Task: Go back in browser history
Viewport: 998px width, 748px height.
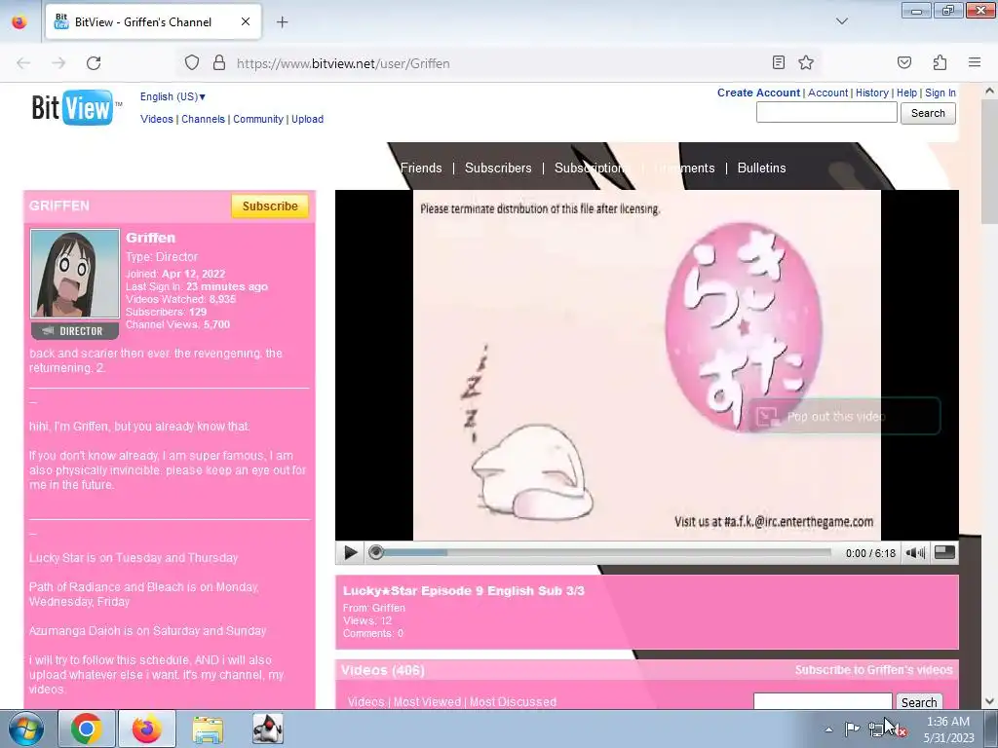Action: [23, 63]
